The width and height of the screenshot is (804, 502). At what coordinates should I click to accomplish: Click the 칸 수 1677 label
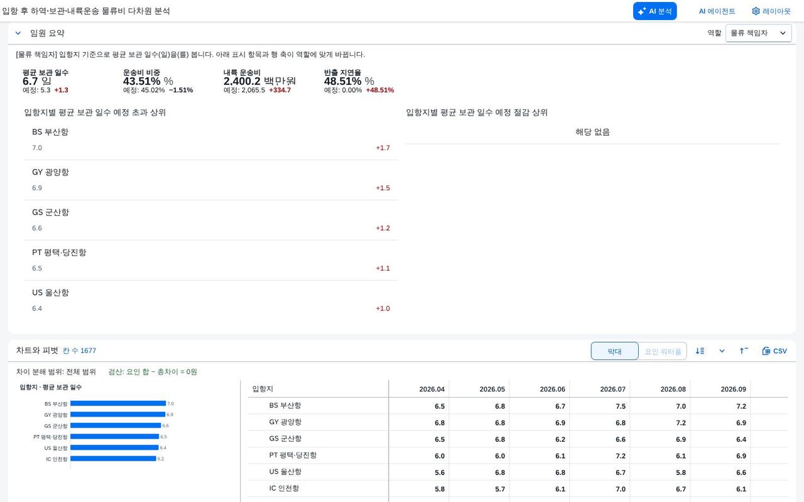79,351
